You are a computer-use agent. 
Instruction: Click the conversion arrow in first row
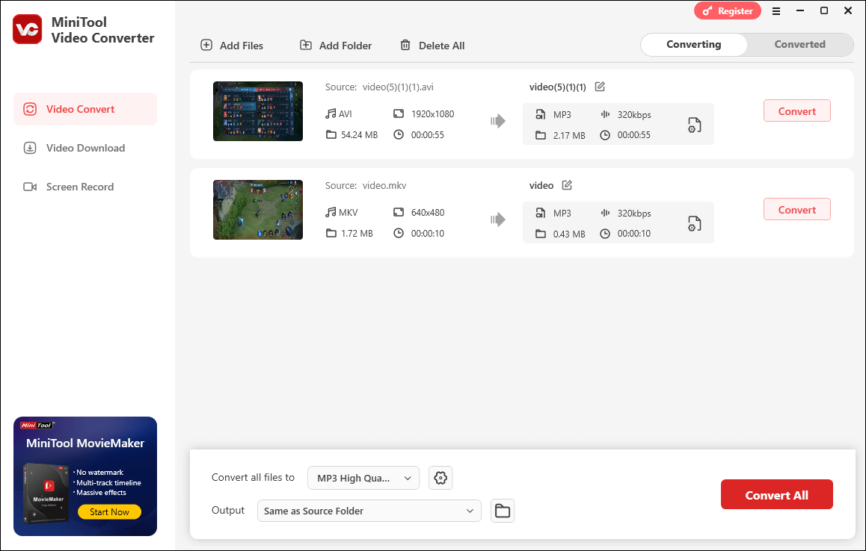498,121
